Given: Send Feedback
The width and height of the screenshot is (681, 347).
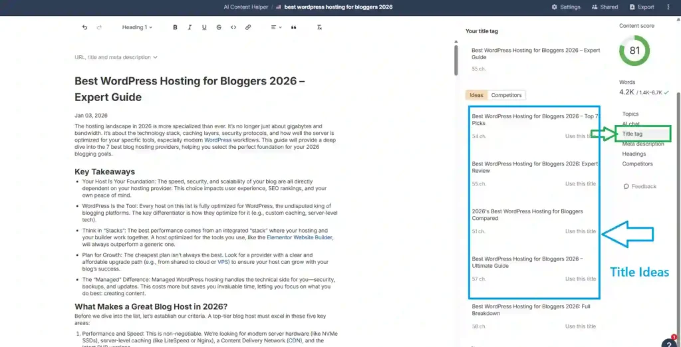Looking at the screenshot, I should (640, 186).
